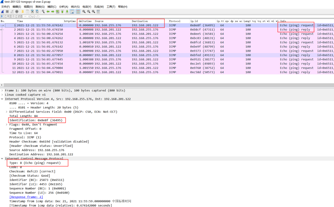Viewport: 334px width, 207px height.
Task: Toggle auto-scroll during live capture icon
Action: tap(72, 11)
